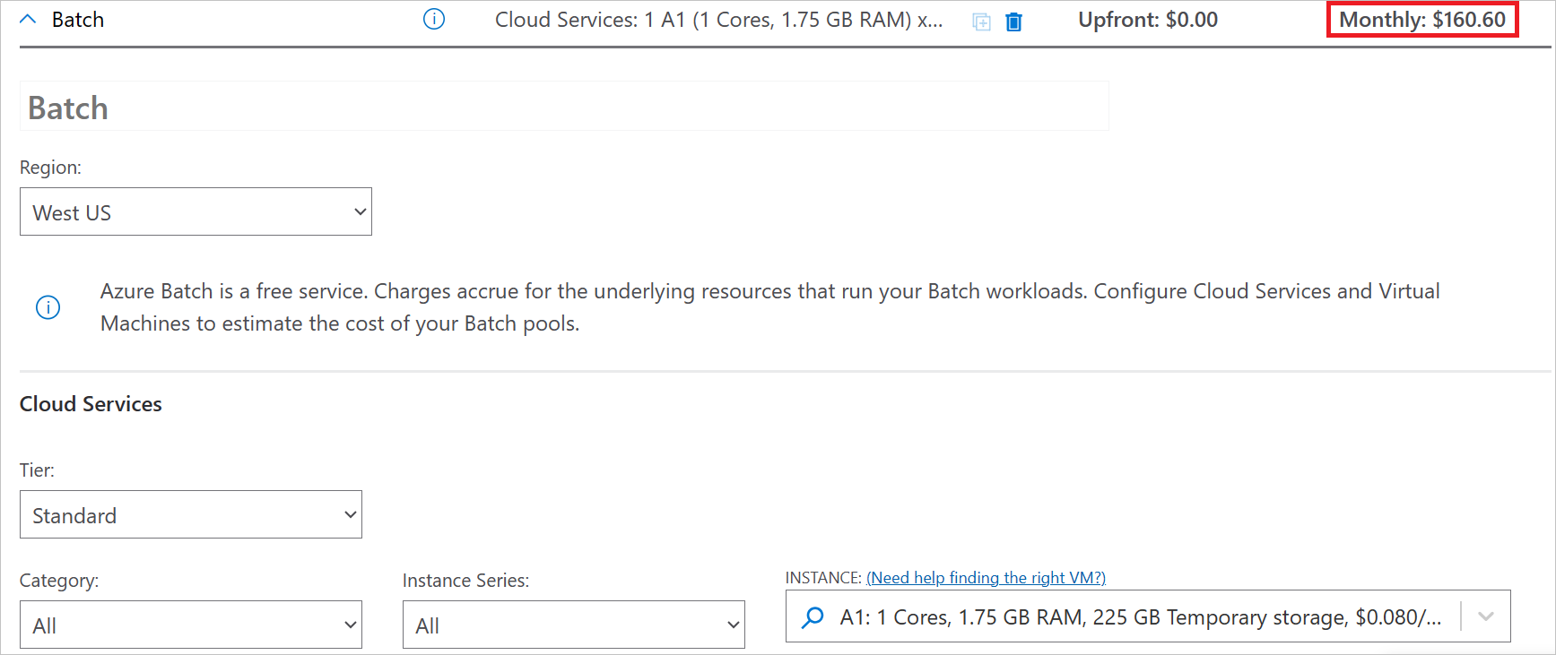Click the Monthly $160.60 cost total
The width and height of the screenshot is (1556, 655).
(x=1421, y=20)
